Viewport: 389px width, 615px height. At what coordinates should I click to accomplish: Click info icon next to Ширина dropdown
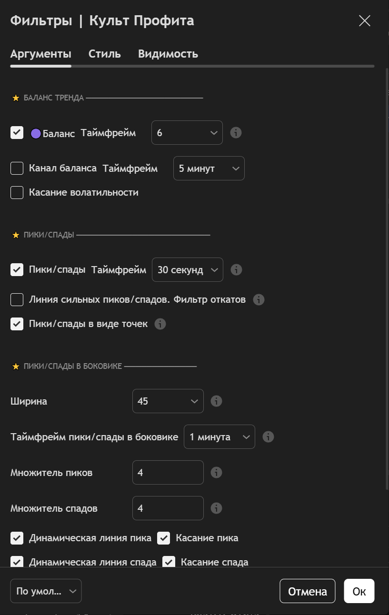click(216, 401)
